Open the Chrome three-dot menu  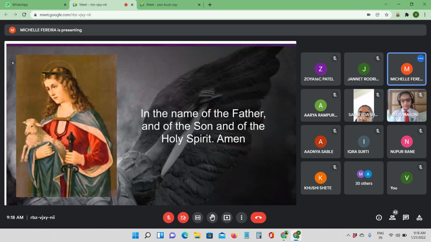pos(425,15)
